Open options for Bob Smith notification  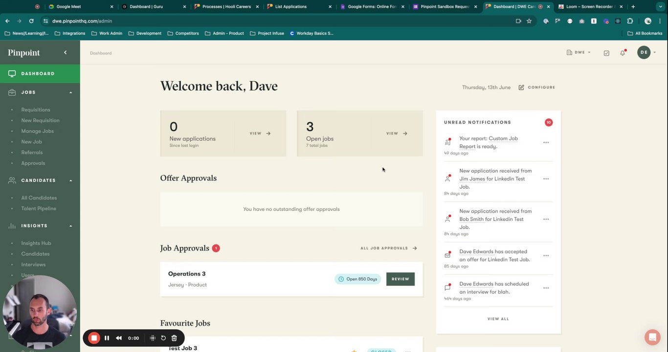click(x=546, y=220)
